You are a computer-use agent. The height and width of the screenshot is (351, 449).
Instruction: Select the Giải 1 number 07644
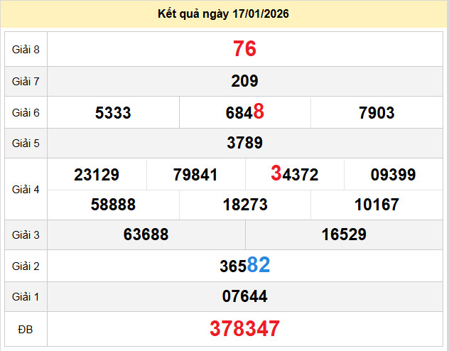click(244, 296)
